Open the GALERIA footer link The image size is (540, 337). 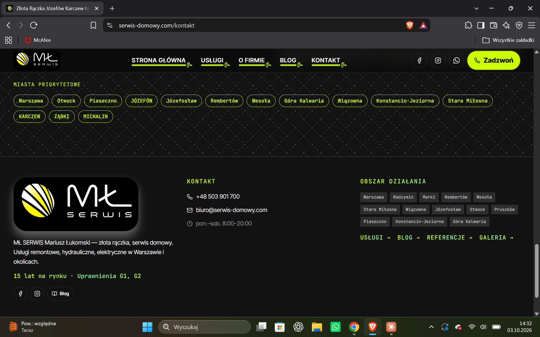[496, 238]
